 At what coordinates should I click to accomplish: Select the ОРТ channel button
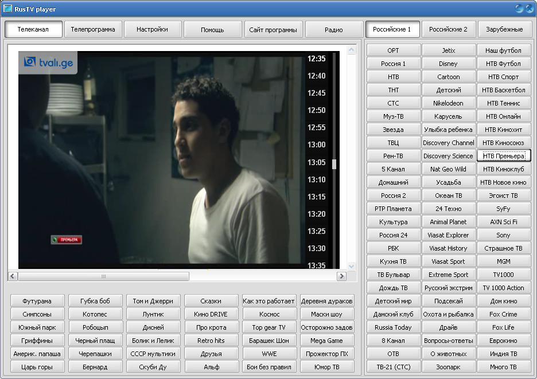coord(393,50)
